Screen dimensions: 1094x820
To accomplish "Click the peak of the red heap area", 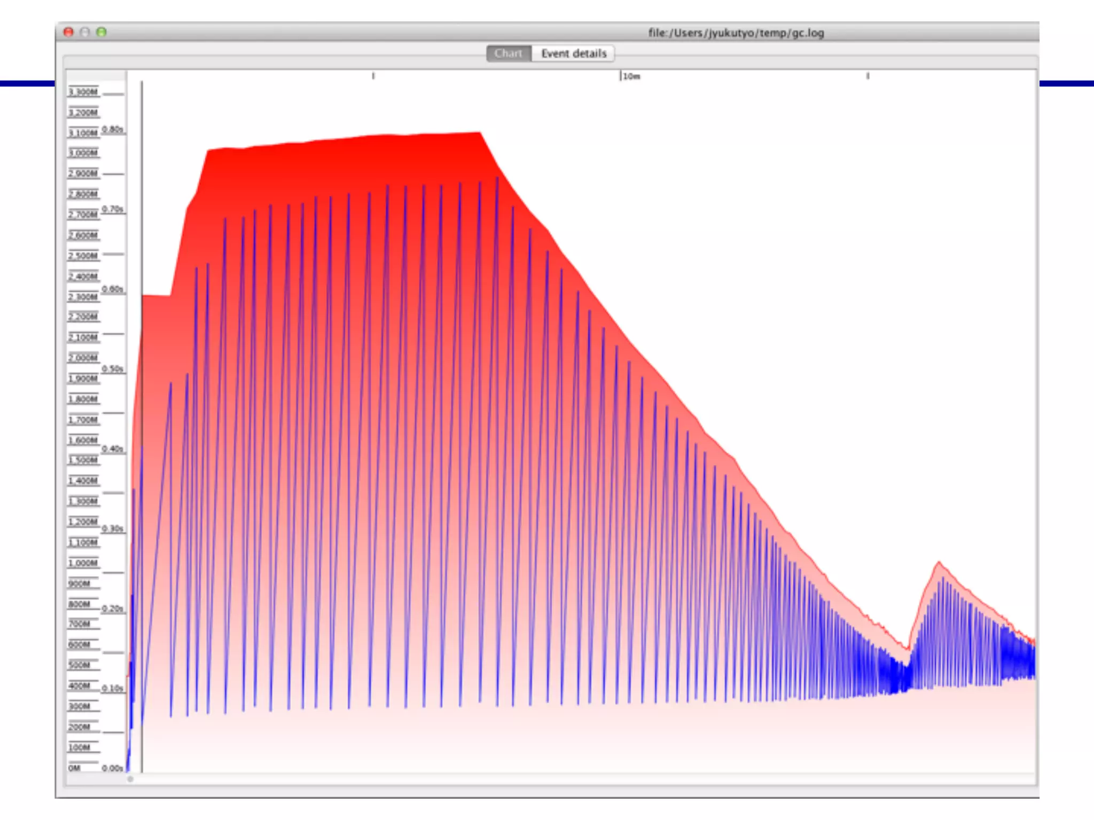I will coord(479,133).
